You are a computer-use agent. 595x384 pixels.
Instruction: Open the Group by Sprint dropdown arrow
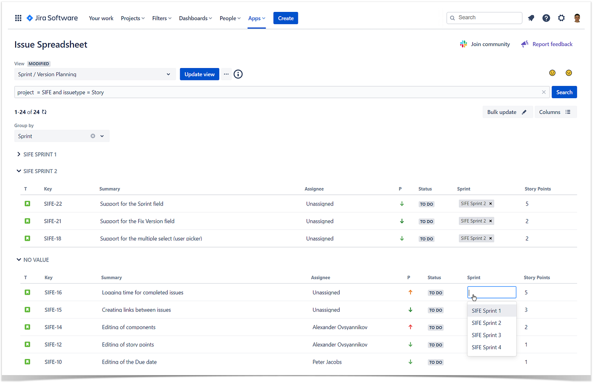coord(102,136)
